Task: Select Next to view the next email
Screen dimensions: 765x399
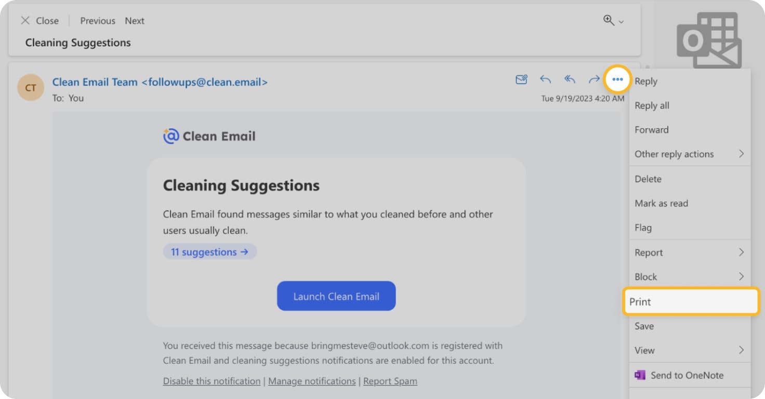Action: click(134, 21)
